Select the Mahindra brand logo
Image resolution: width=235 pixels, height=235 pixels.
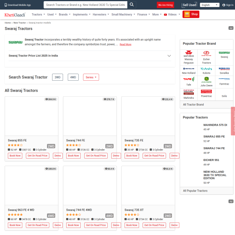click(x=188, y=92)
